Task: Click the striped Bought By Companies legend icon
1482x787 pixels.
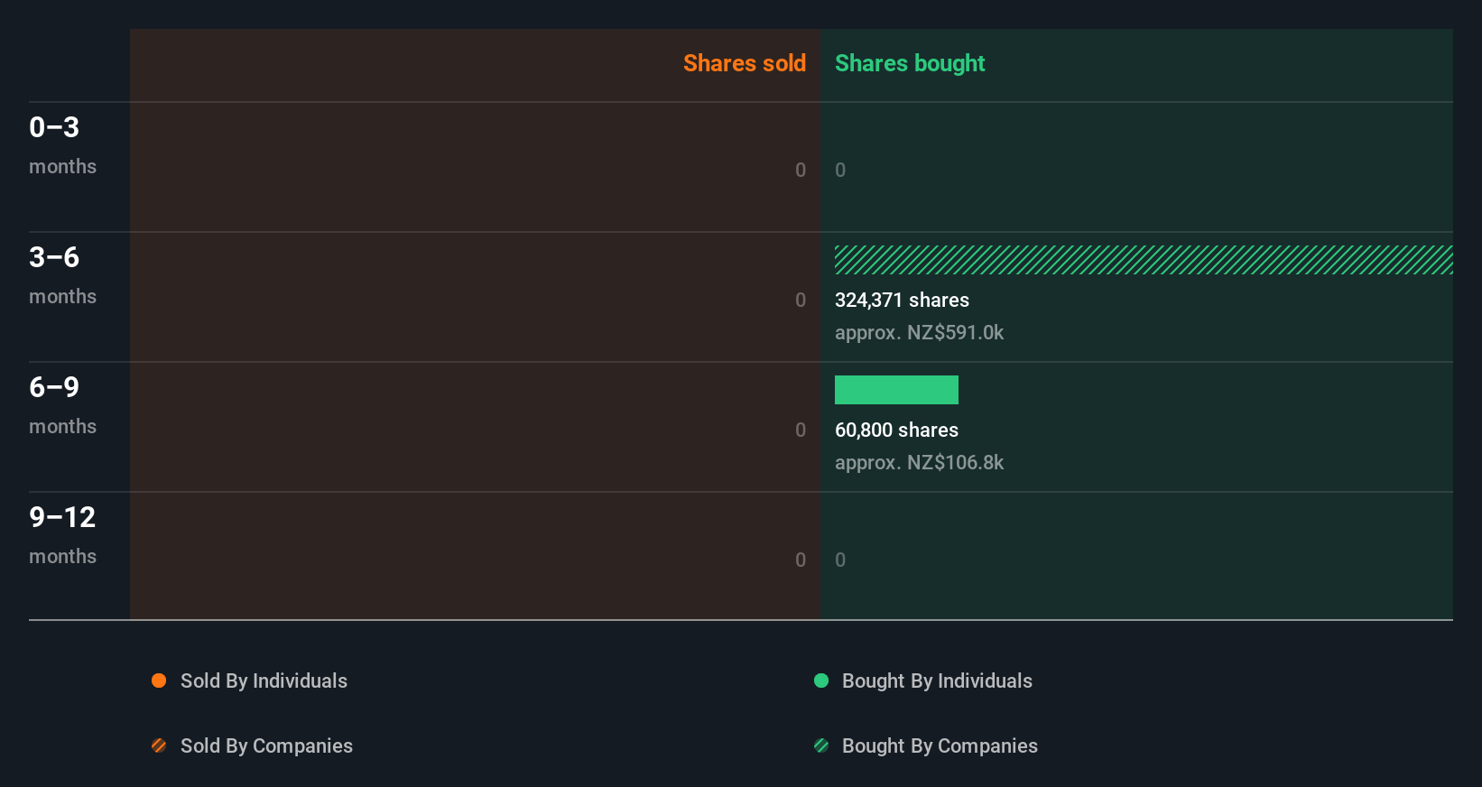Action: tap(821, 745)
